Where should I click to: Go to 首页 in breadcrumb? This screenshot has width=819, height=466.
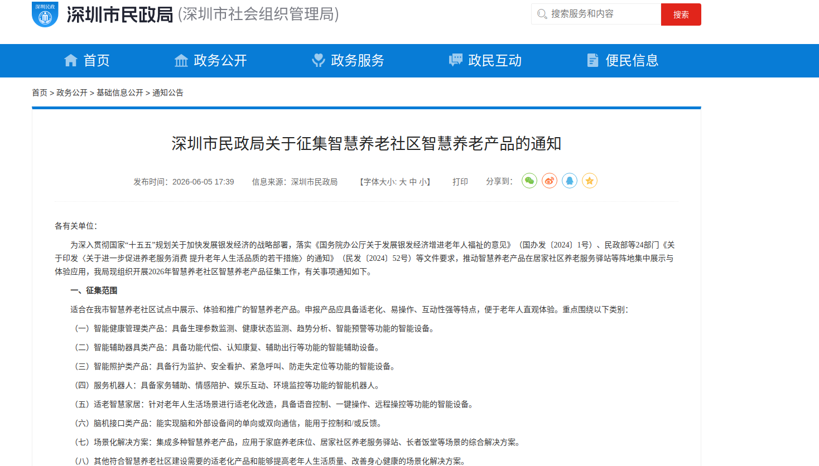tap(40, 93)
